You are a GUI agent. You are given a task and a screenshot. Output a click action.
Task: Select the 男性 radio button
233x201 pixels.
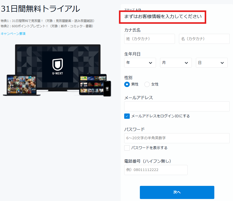(x=127, y=84)
